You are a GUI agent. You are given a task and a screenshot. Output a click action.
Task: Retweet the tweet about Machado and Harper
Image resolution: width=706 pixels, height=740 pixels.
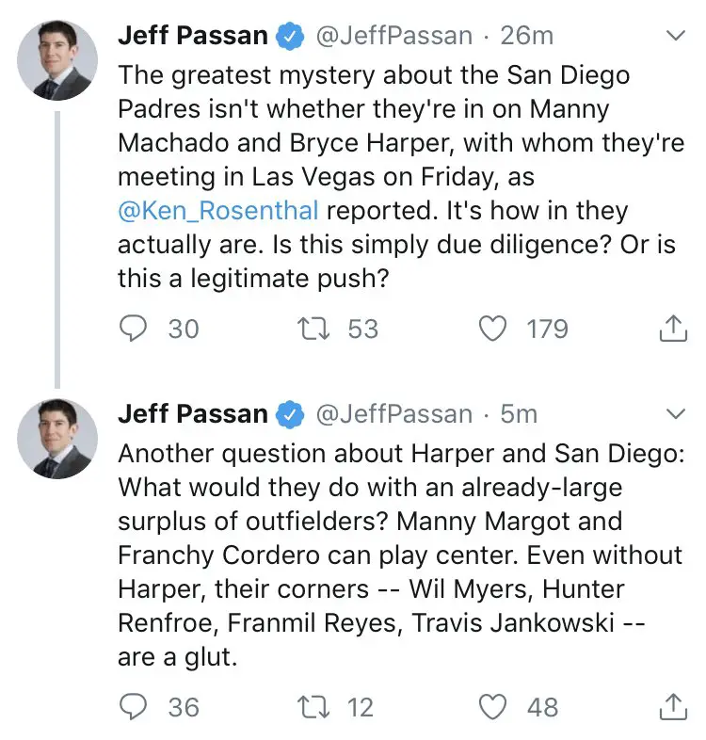tap(309, 329)
